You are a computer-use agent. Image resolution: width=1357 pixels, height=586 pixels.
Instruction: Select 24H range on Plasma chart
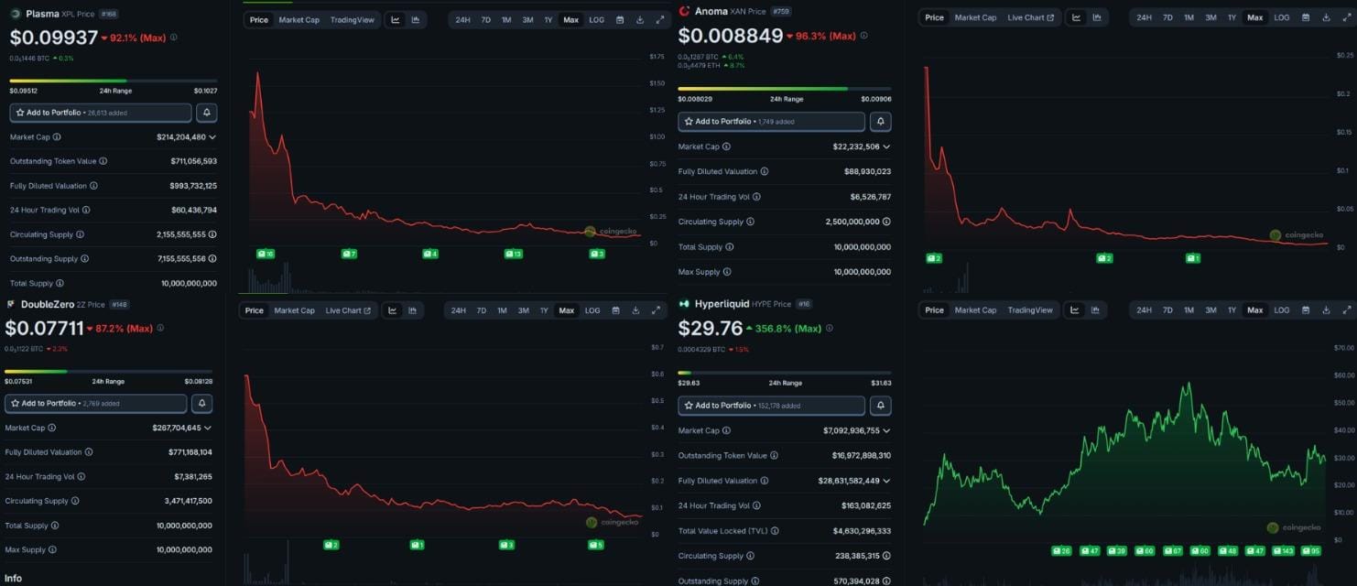463,19
